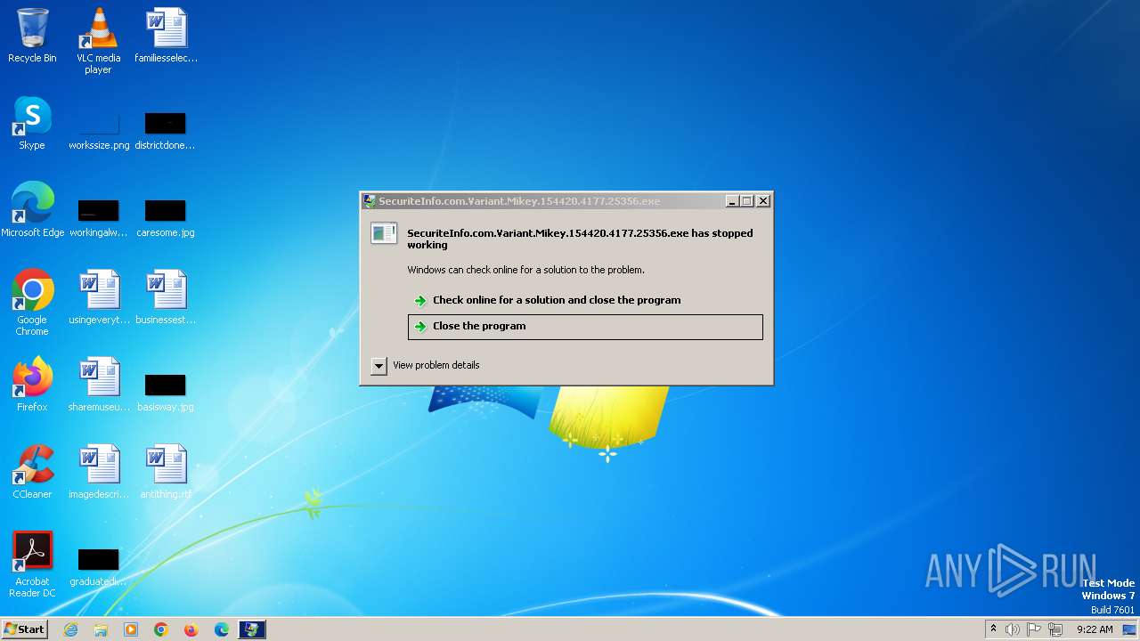1140x641 pixels.
Task: Select caresome.jpg file icon
Action: [165, 217]
